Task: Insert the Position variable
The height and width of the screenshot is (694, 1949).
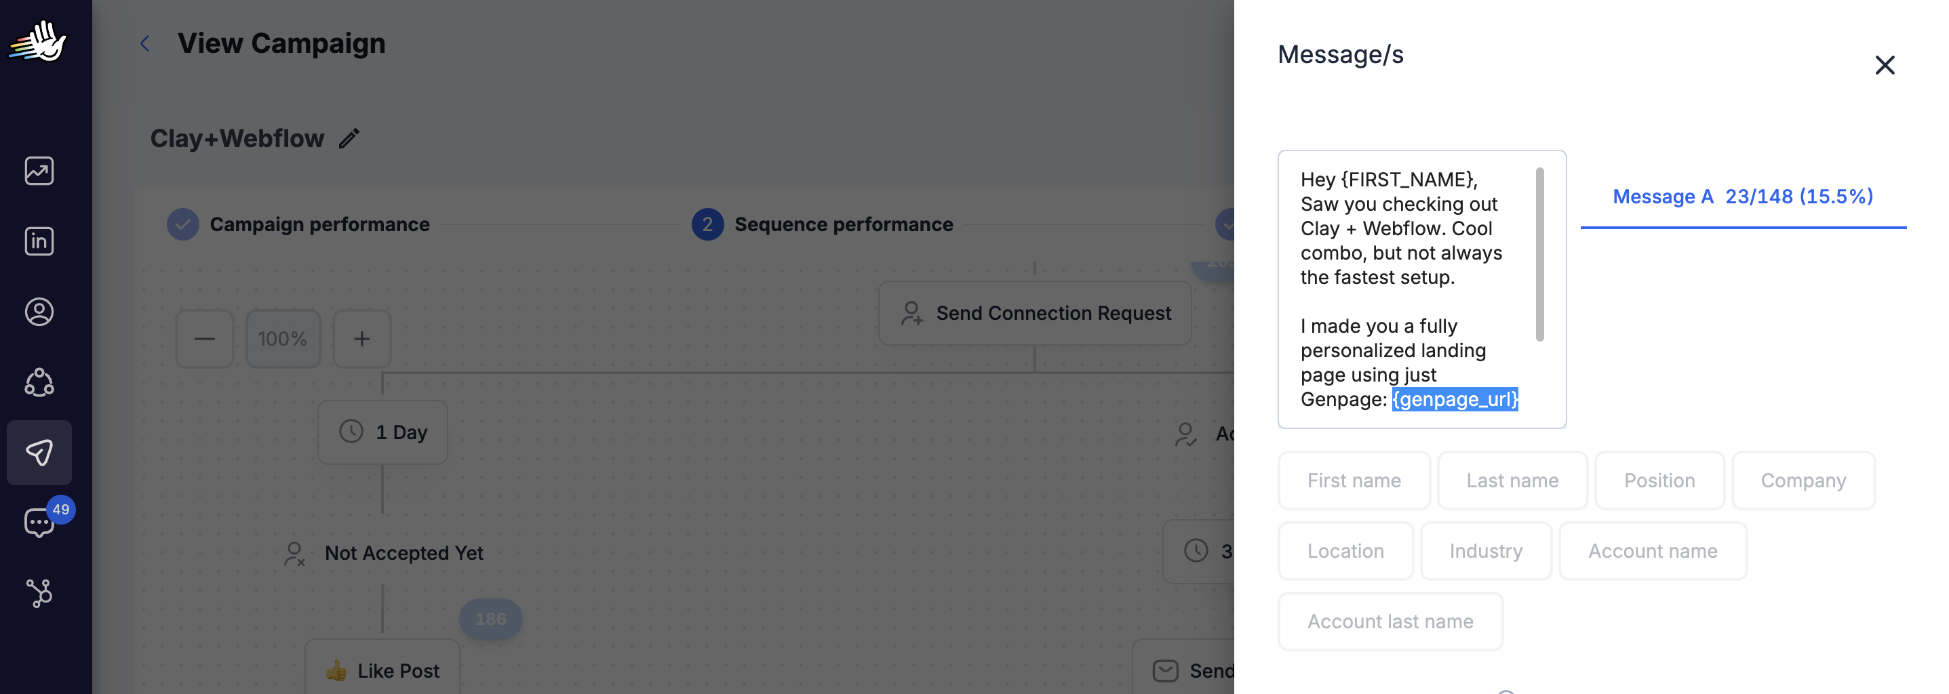Action: pyautogui.click(x=1660, y=481)
